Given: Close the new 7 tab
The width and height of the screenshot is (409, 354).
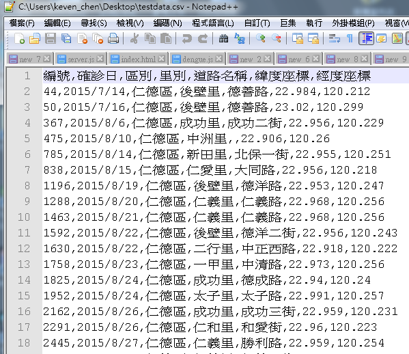Looking at the screenshot, I should click(x=47, y=59).
